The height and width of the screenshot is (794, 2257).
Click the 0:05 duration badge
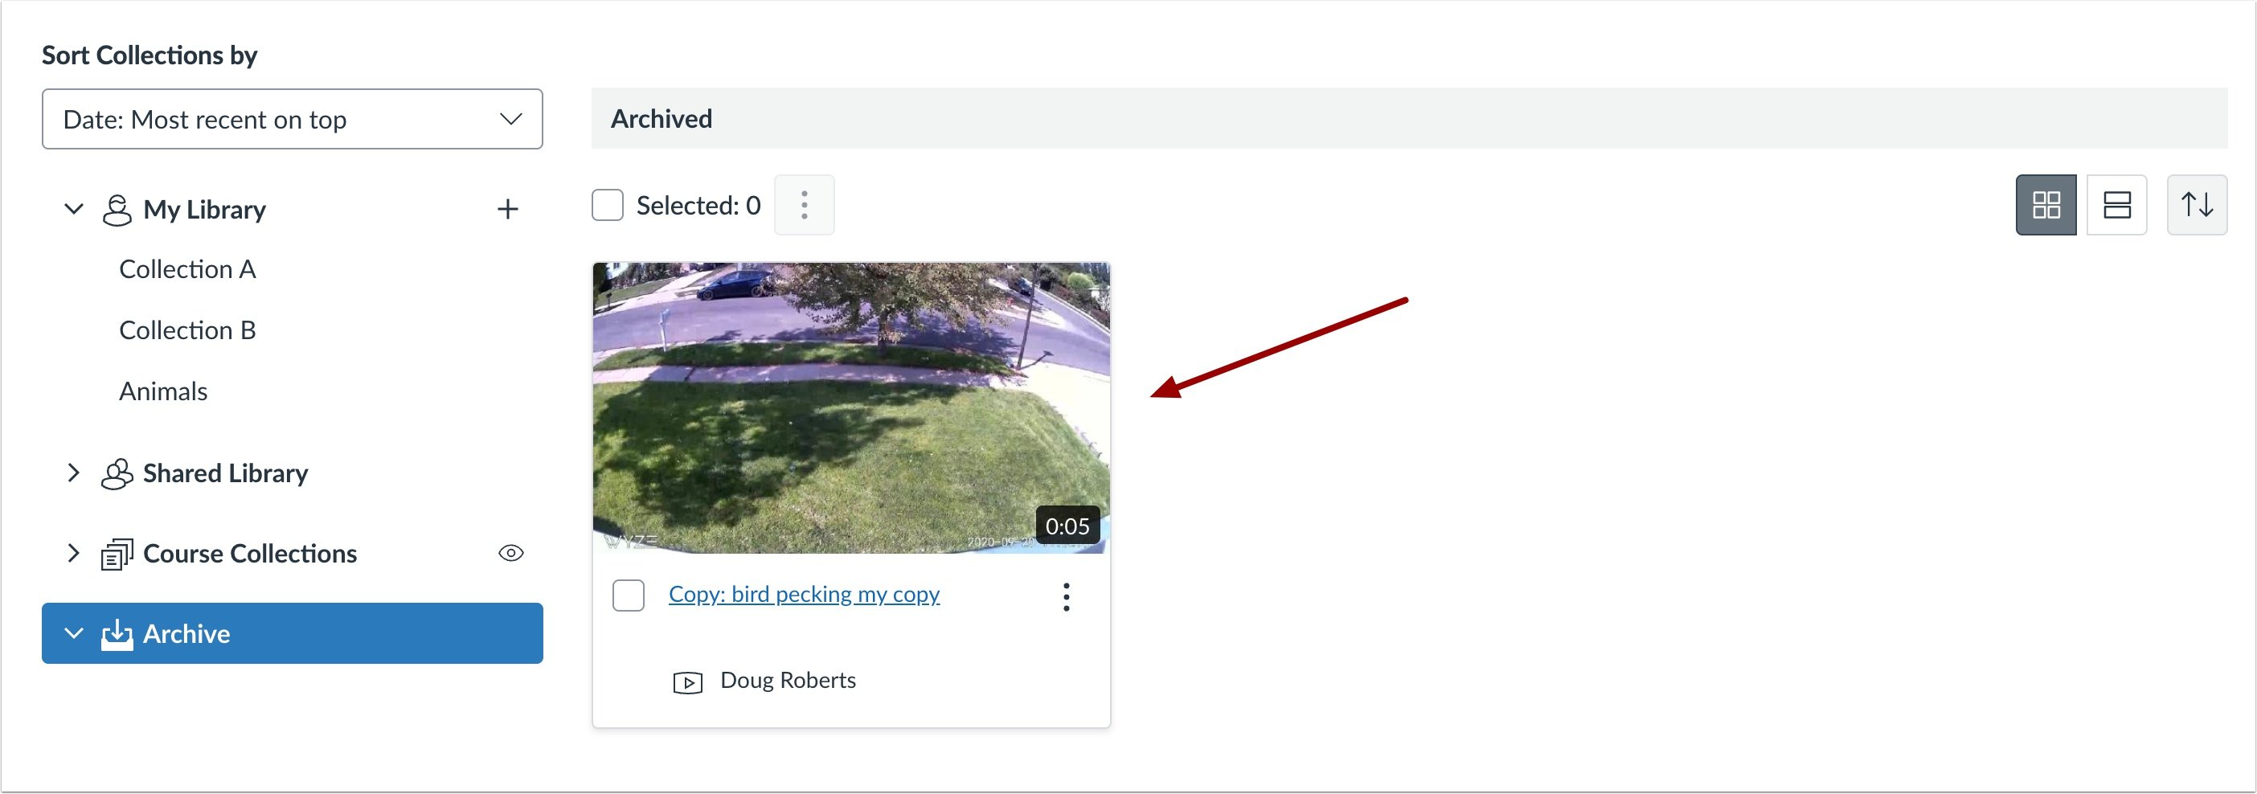(1067, 525)
